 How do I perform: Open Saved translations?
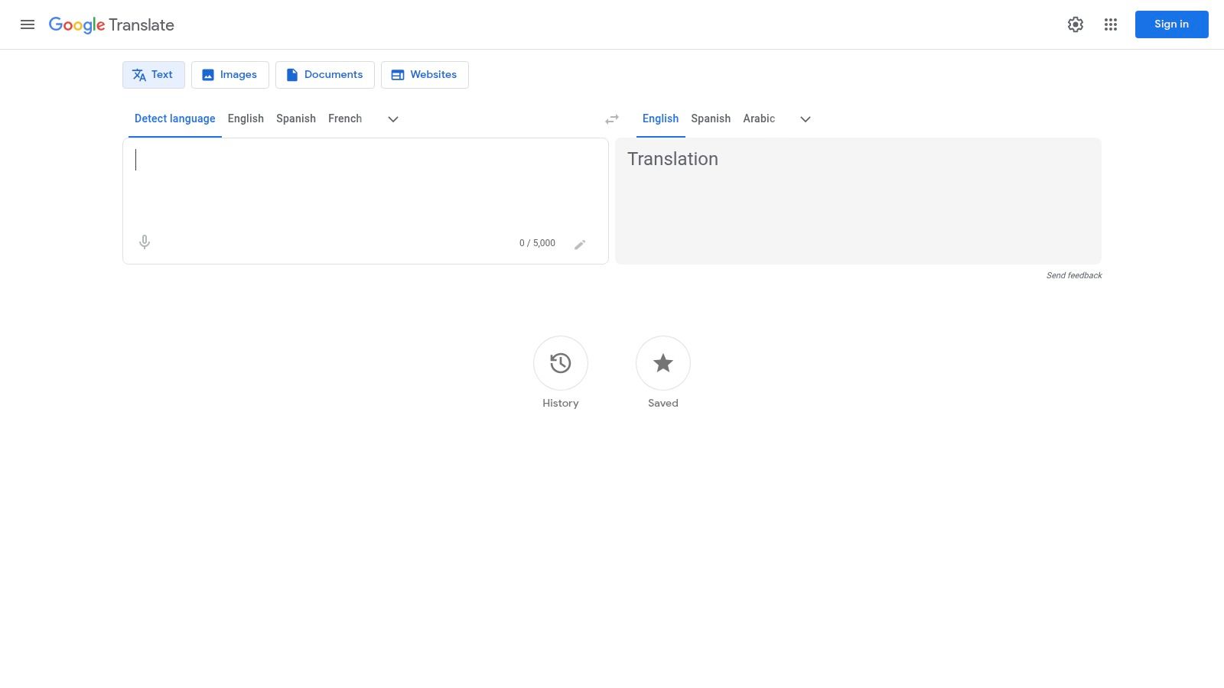click(662, 363)
